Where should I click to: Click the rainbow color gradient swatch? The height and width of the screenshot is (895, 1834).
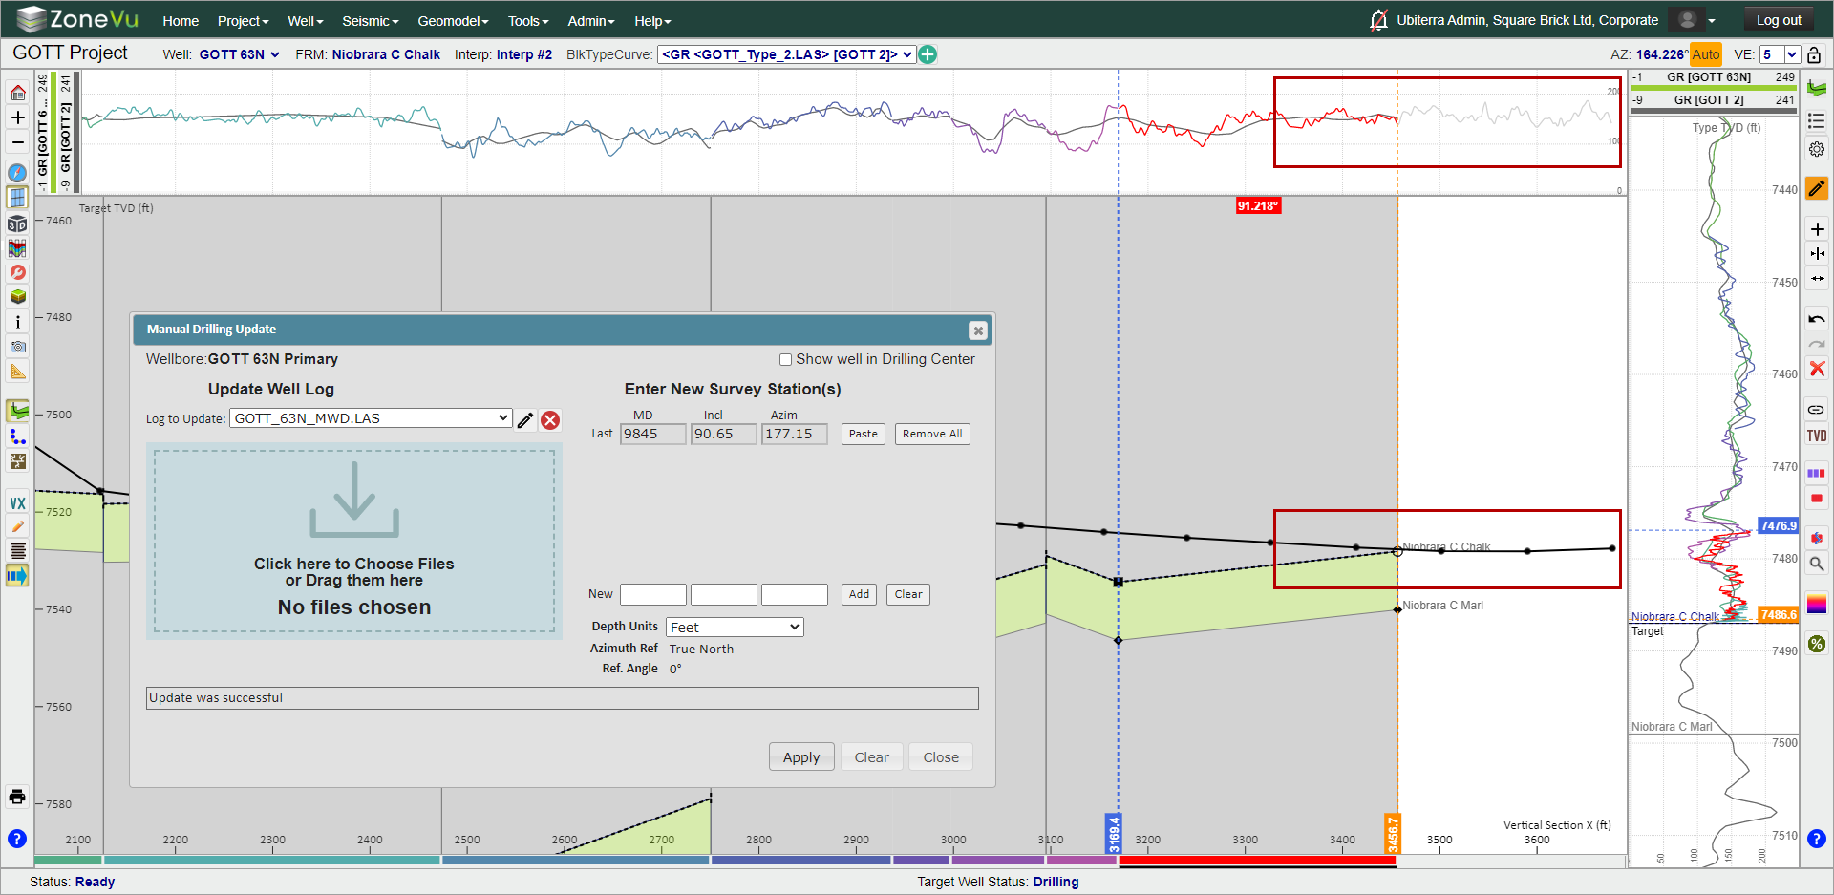point(1817,604)
